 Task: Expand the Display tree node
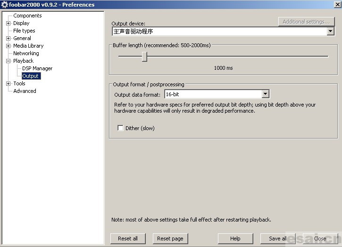point(8,23)
